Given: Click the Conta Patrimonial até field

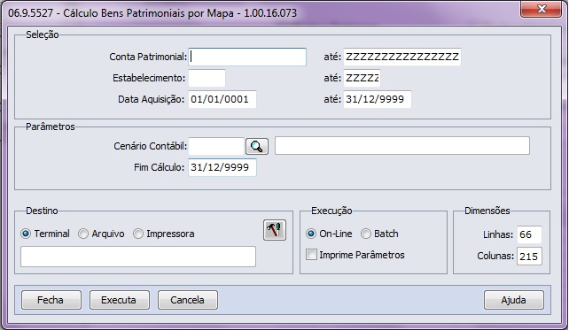Looking at the screenshot, I should click(402, 57).
